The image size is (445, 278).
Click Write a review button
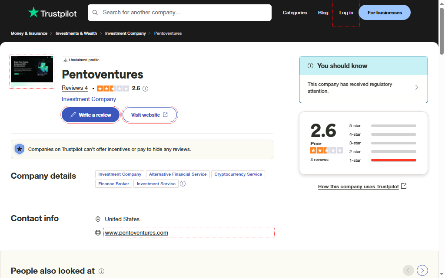click(90, 115)
